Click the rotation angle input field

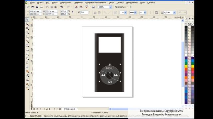point(84,13)
